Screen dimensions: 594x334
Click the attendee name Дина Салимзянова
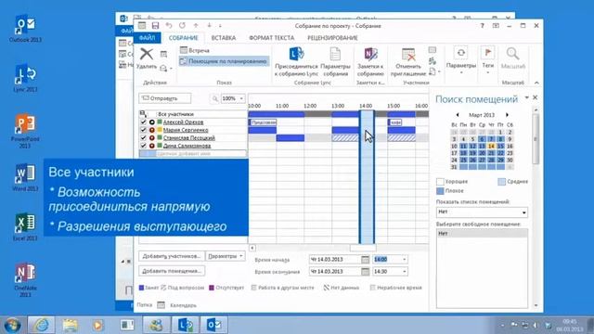pos(187,146)
